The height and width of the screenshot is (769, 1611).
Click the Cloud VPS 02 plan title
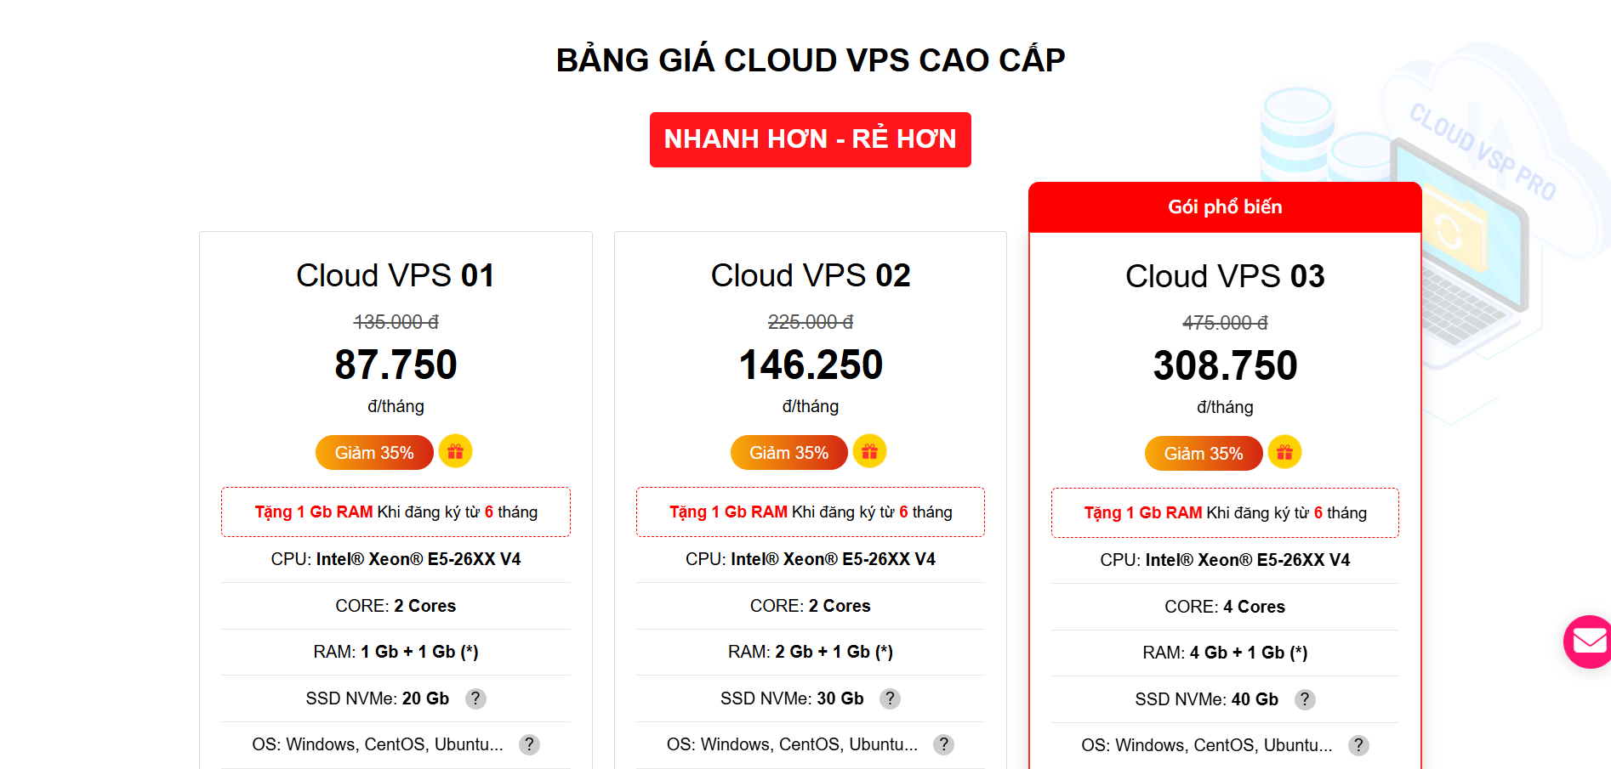[x=810, y=275]
